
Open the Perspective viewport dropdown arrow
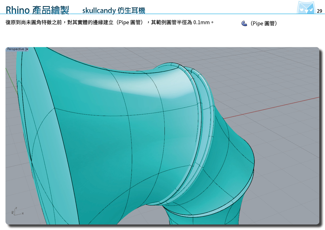coord(27,49)
